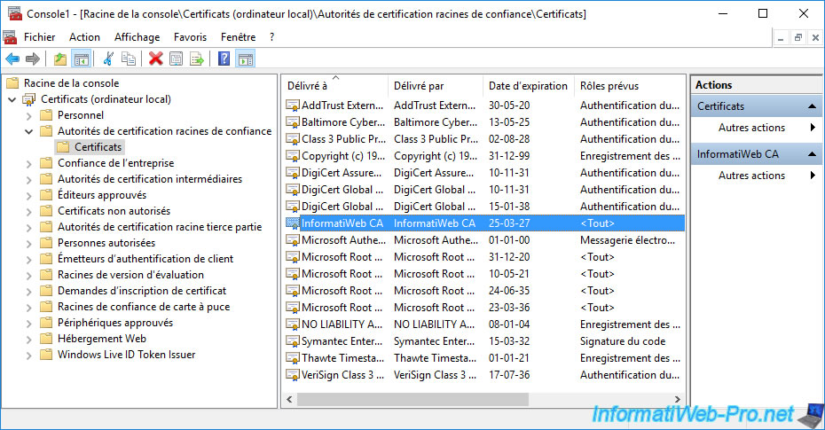Open the Affichage menu
Viewport: 825px width, 430px height.
point(137,37)
